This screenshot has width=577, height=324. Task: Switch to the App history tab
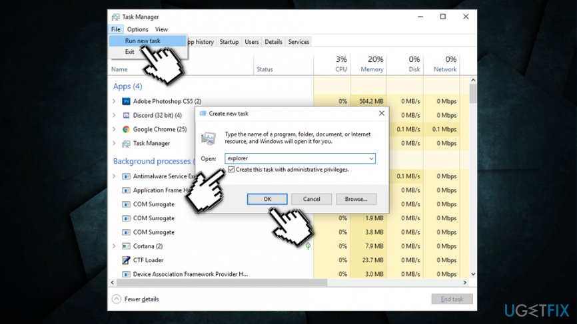point(201,42)
